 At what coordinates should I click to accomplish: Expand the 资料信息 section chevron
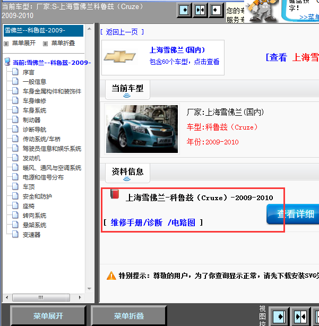point(127,179)
